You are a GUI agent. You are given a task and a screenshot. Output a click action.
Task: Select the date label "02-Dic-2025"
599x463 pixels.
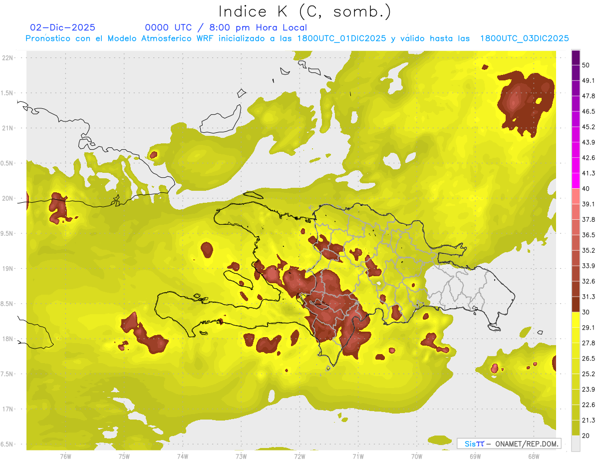(63, 27)
